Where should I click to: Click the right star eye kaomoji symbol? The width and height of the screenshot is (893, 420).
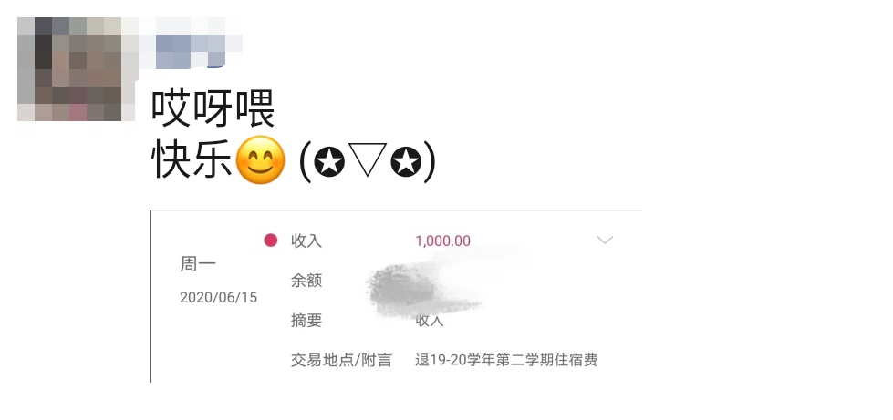pos(406,161)
